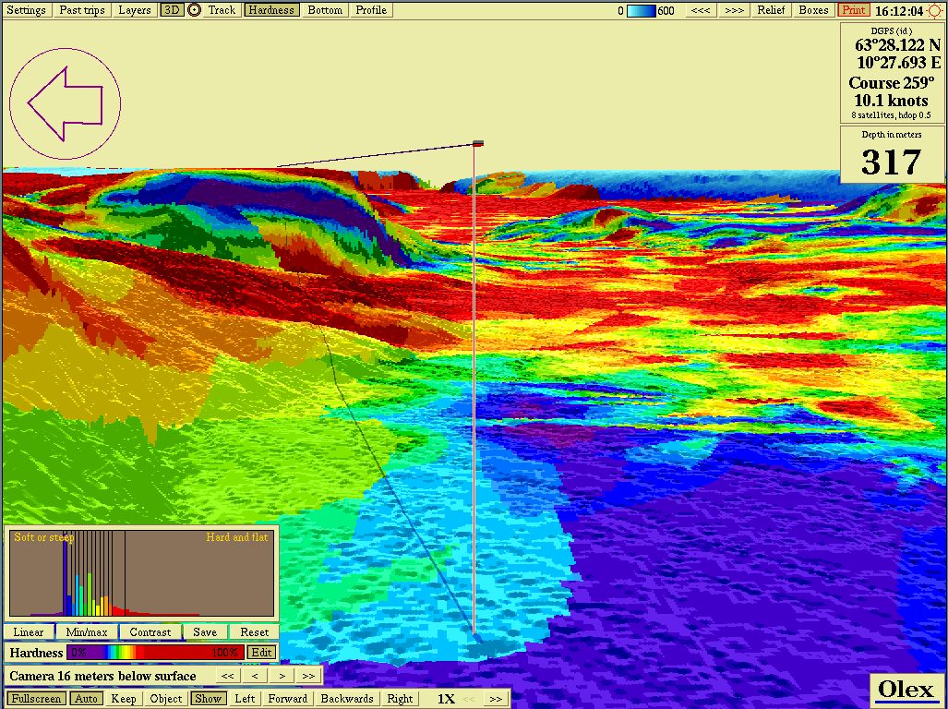The width and height of the screenshot is (948, 709).
Task: Toggle the Show option
Action: coord(208,699)
